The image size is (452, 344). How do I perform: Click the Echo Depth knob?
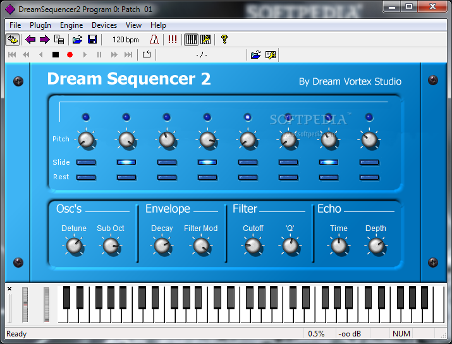coord(376,246)
